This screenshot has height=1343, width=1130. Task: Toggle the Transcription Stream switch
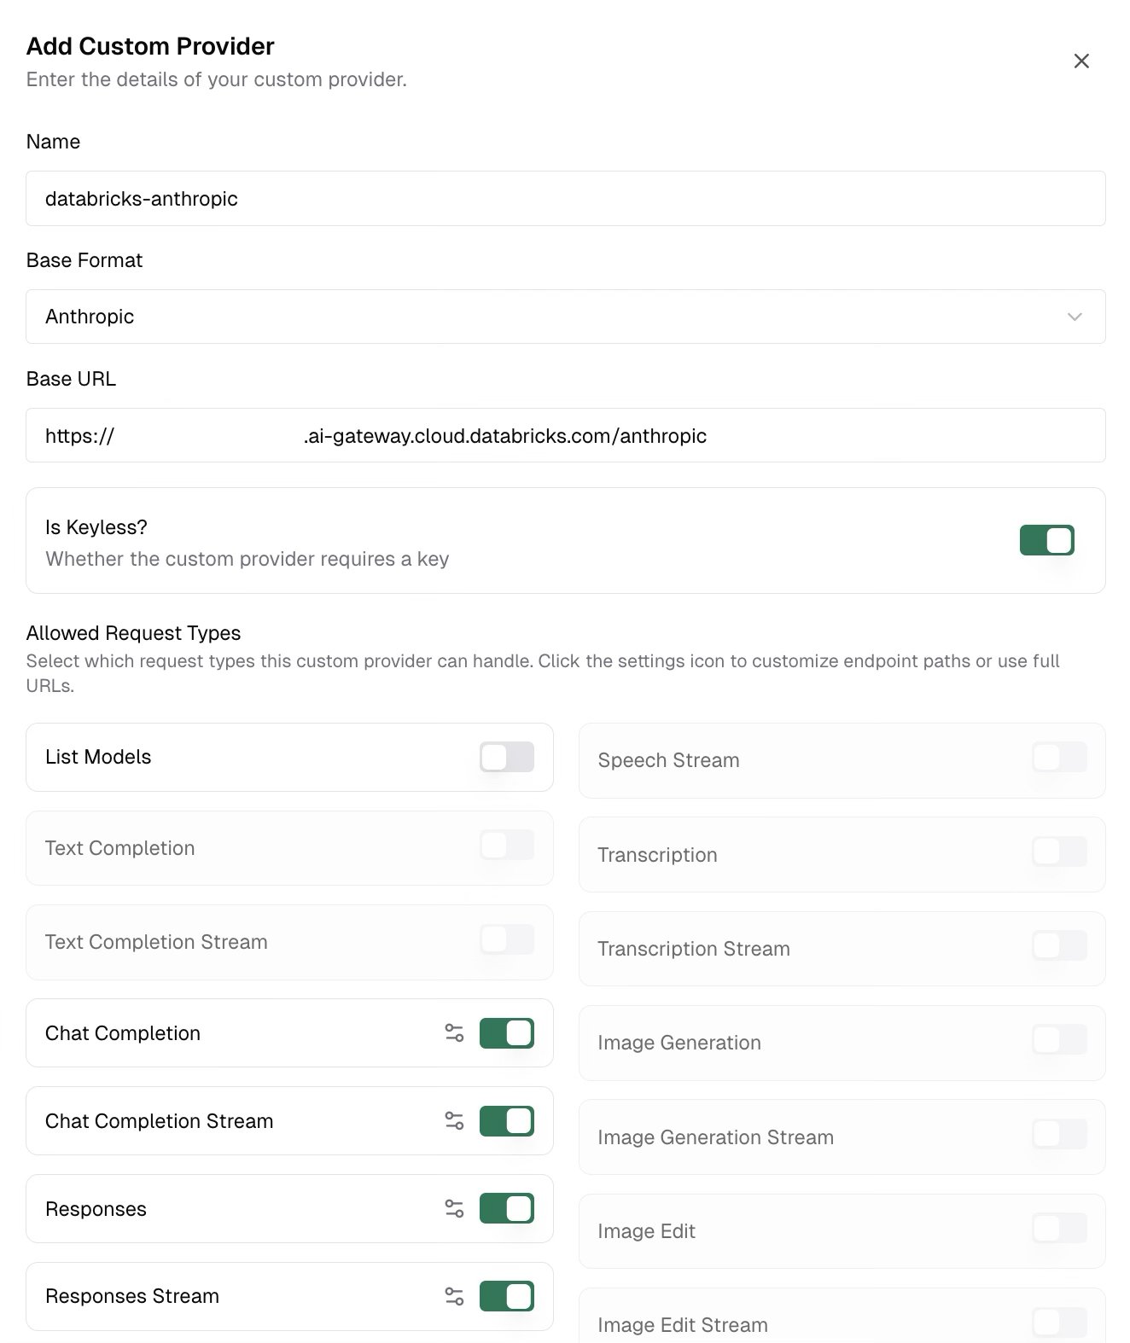[x=1059, y=945]
